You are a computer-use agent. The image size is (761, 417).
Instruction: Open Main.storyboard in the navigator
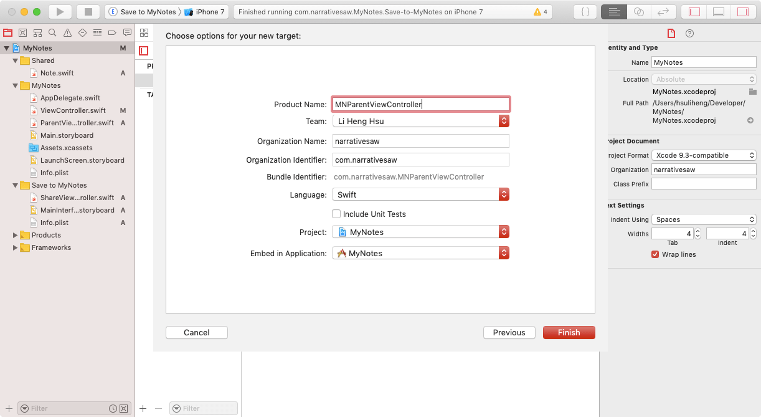click(67, 135)
